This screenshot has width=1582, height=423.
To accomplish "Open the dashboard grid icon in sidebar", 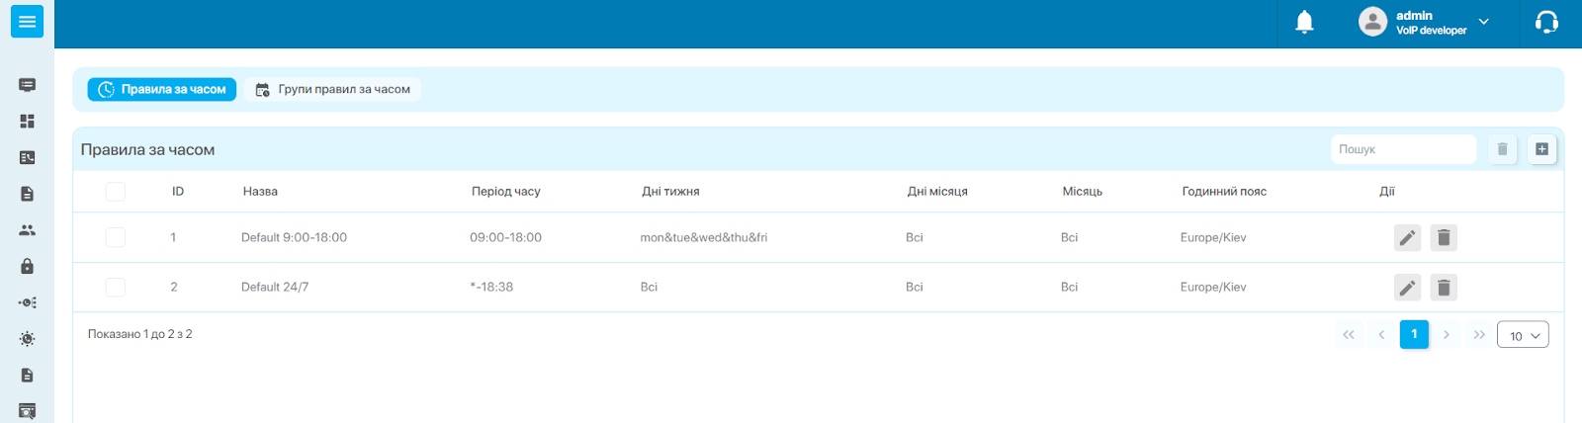I will (x=27, y=122).
